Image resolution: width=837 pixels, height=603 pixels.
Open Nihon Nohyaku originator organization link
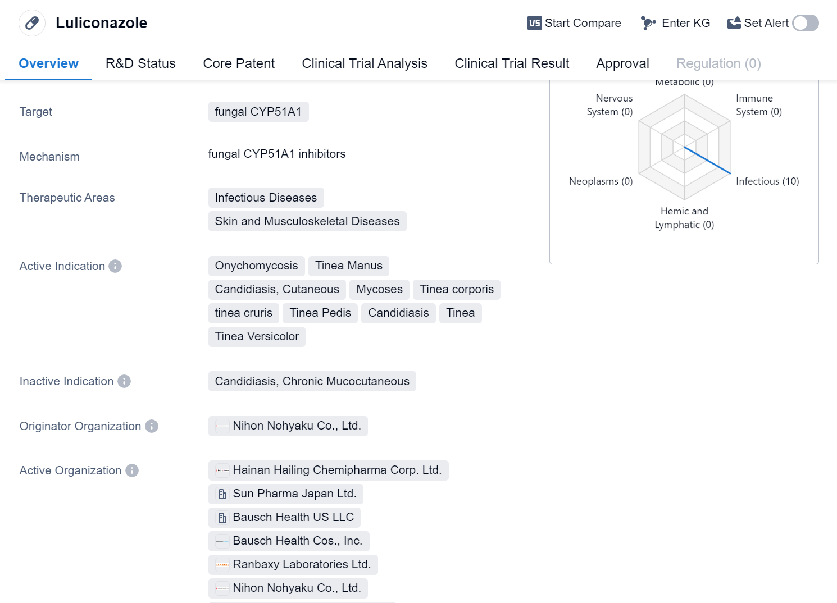[x=296, y=426]
